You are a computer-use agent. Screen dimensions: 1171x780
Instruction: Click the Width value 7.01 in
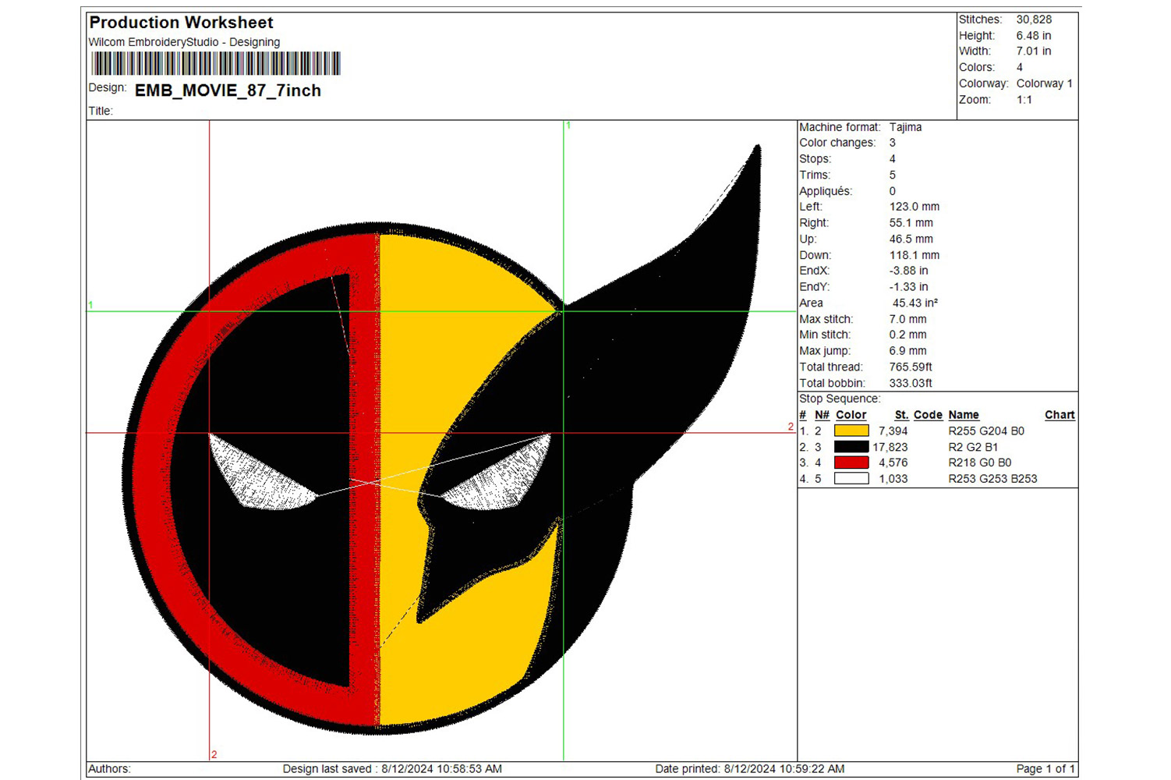(x=1034, y=51)
